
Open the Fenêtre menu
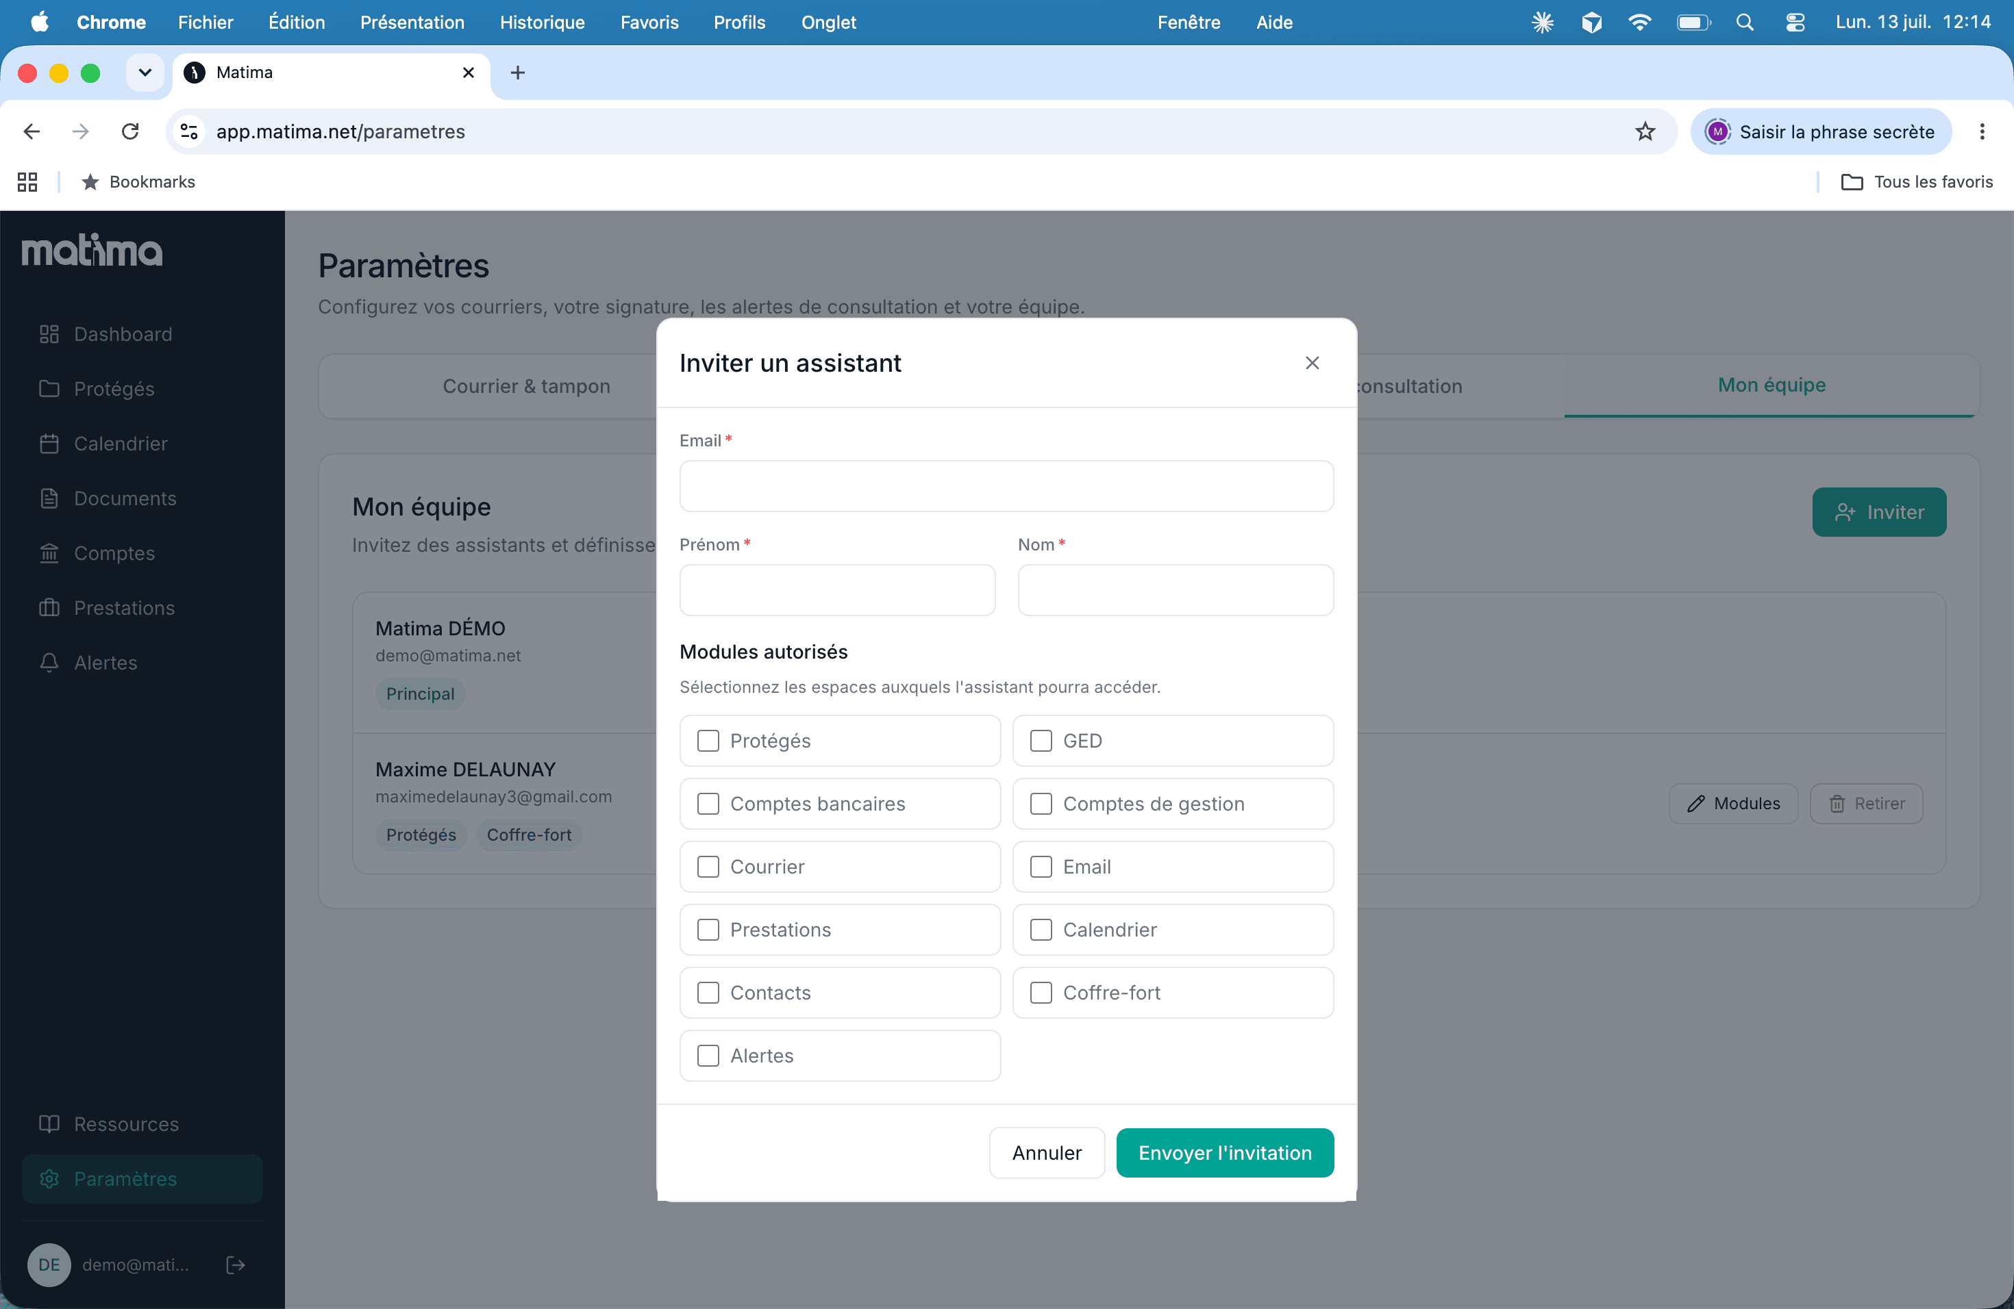click(1188, 23)
